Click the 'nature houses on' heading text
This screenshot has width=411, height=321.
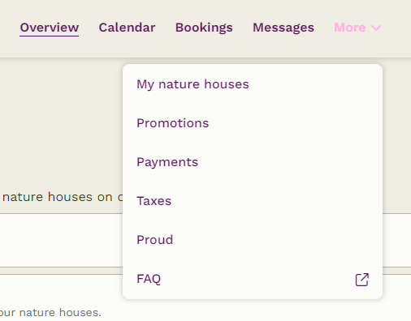click(58, 197)
